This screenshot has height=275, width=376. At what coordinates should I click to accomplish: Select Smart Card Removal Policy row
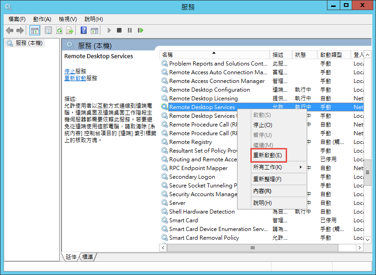pyautogui.click(x=262, y=238)
